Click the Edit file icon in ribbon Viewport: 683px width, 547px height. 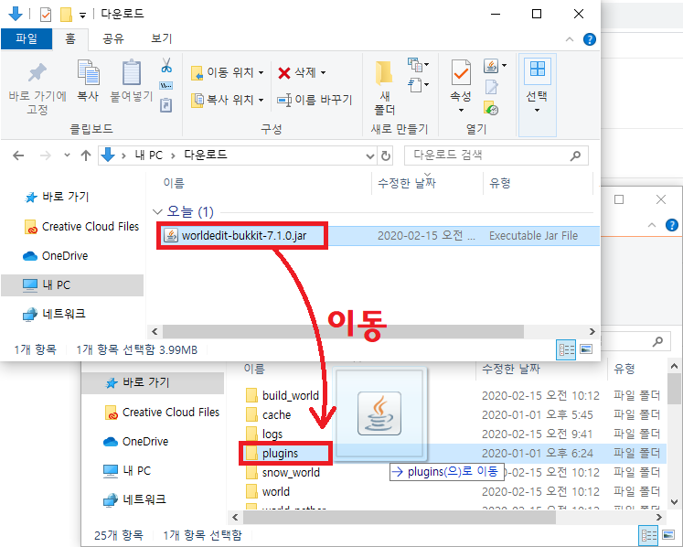pyautogui.click(x=491, y=87)
